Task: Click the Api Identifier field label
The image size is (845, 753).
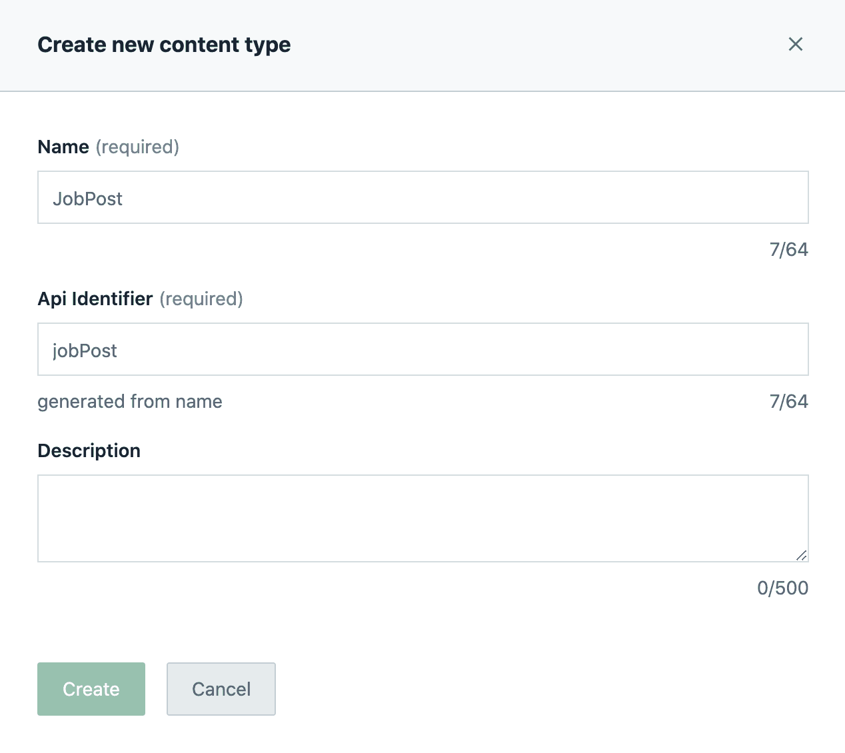Action: pos(95,299)
